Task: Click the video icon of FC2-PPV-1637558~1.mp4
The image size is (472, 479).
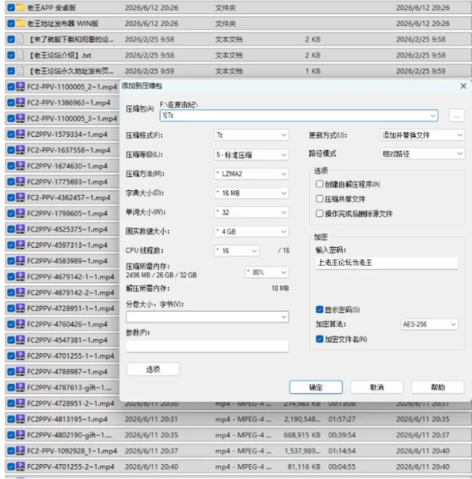Action: pyautogui.click(x=20, y=150)
